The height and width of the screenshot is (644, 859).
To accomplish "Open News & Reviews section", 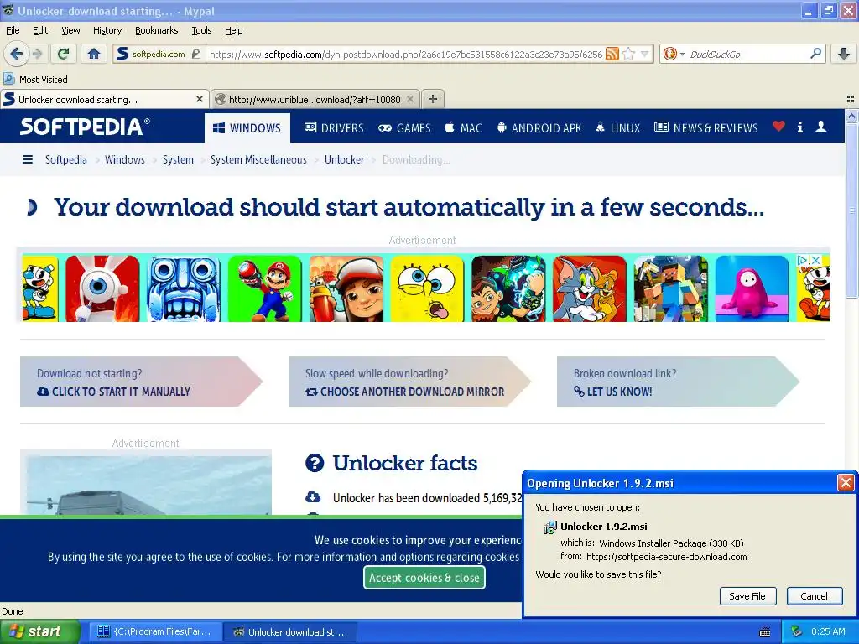I will pyautogui.click(x=706, y=128).
